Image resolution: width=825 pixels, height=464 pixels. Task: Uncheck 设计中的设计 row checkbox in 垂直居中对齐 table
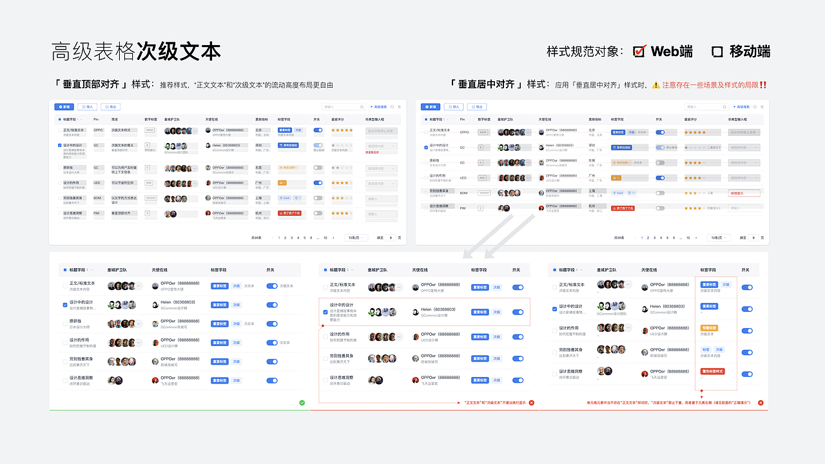point(426,148)
